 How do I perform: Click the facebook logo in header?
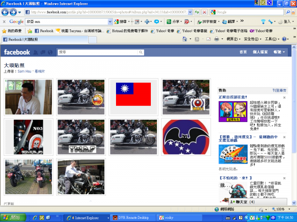[x=17, y=52]
